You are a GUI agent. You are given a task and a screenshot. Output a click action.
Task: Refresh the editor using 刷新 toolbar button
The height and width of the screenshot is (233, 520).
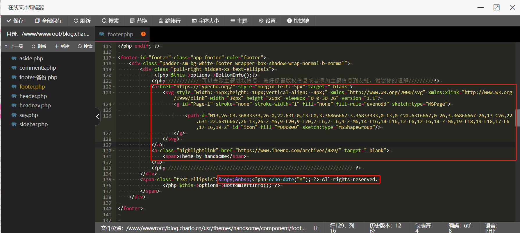click(82, 21)
